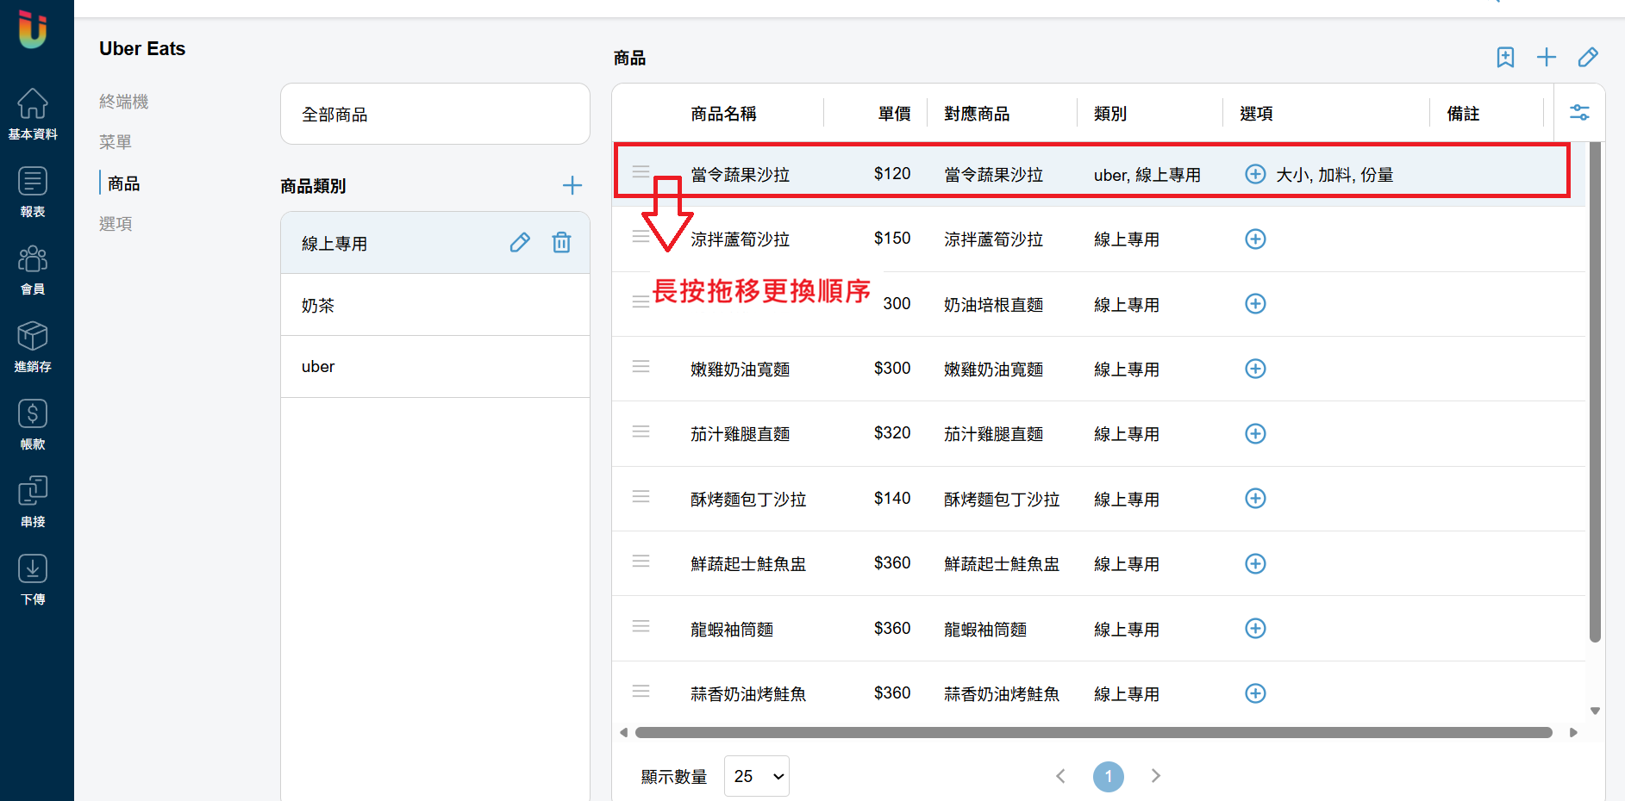Screen dimensions: 1625x801
Task: Select the 選項 menu item
Action: 116,224
